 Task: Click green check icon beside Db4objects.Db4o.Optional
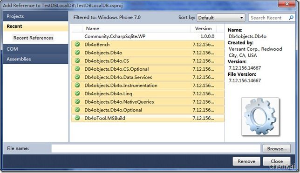pos(77,110)
